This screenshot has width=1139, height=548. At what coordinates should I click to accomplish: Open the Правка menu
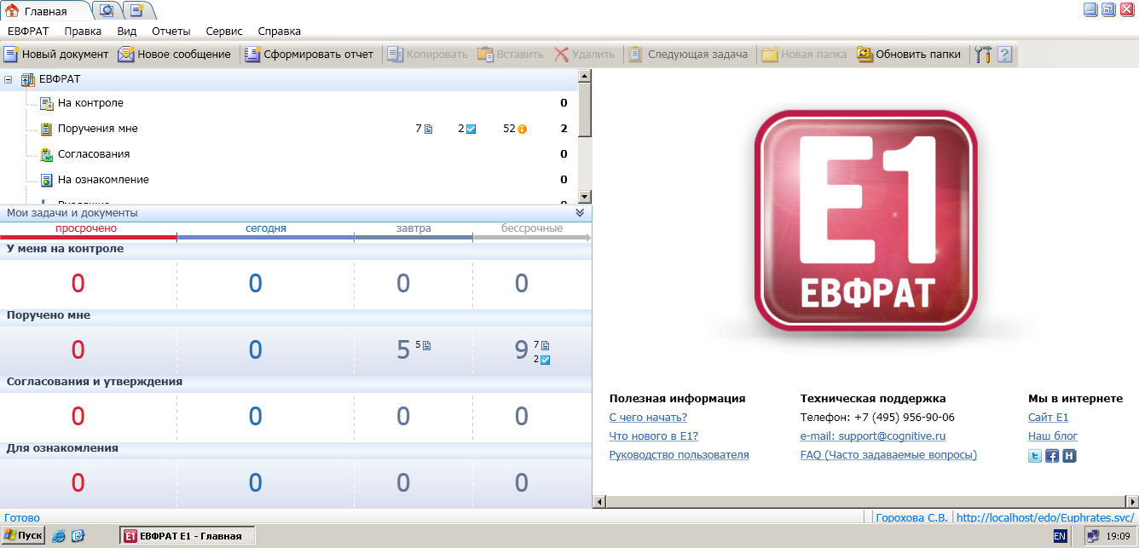tap(83, 31)
